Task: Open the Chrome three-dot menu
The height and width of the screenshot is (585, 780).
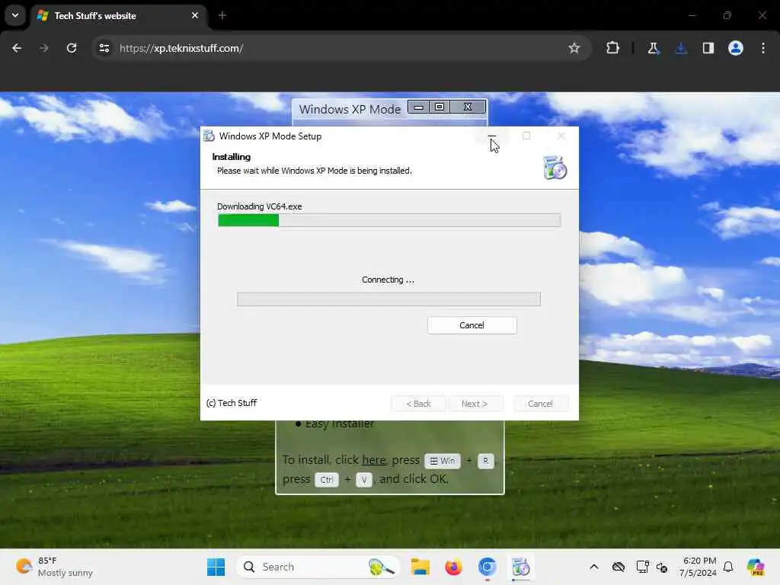Action: (762, 48)
